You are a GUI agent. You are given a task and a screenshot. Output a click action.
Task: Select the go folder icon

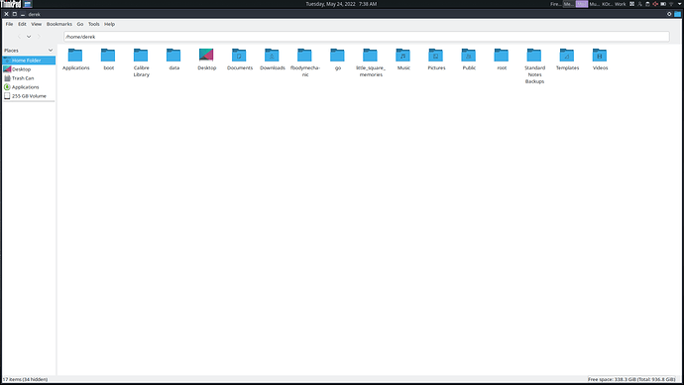(337, 56)
